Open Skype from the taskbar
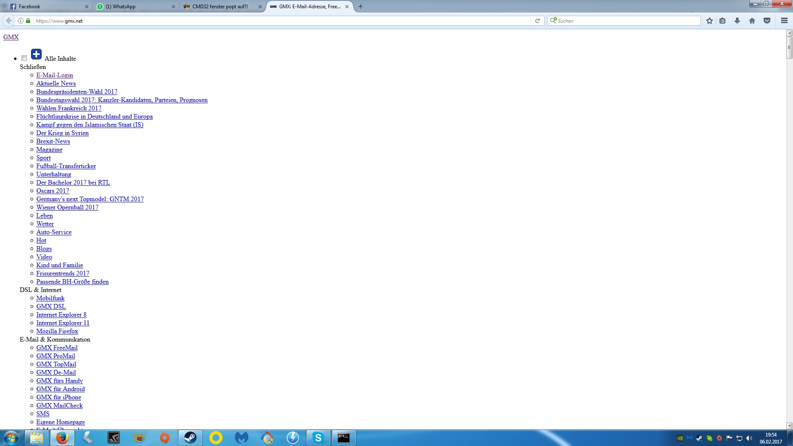 (x=318, y=438)
